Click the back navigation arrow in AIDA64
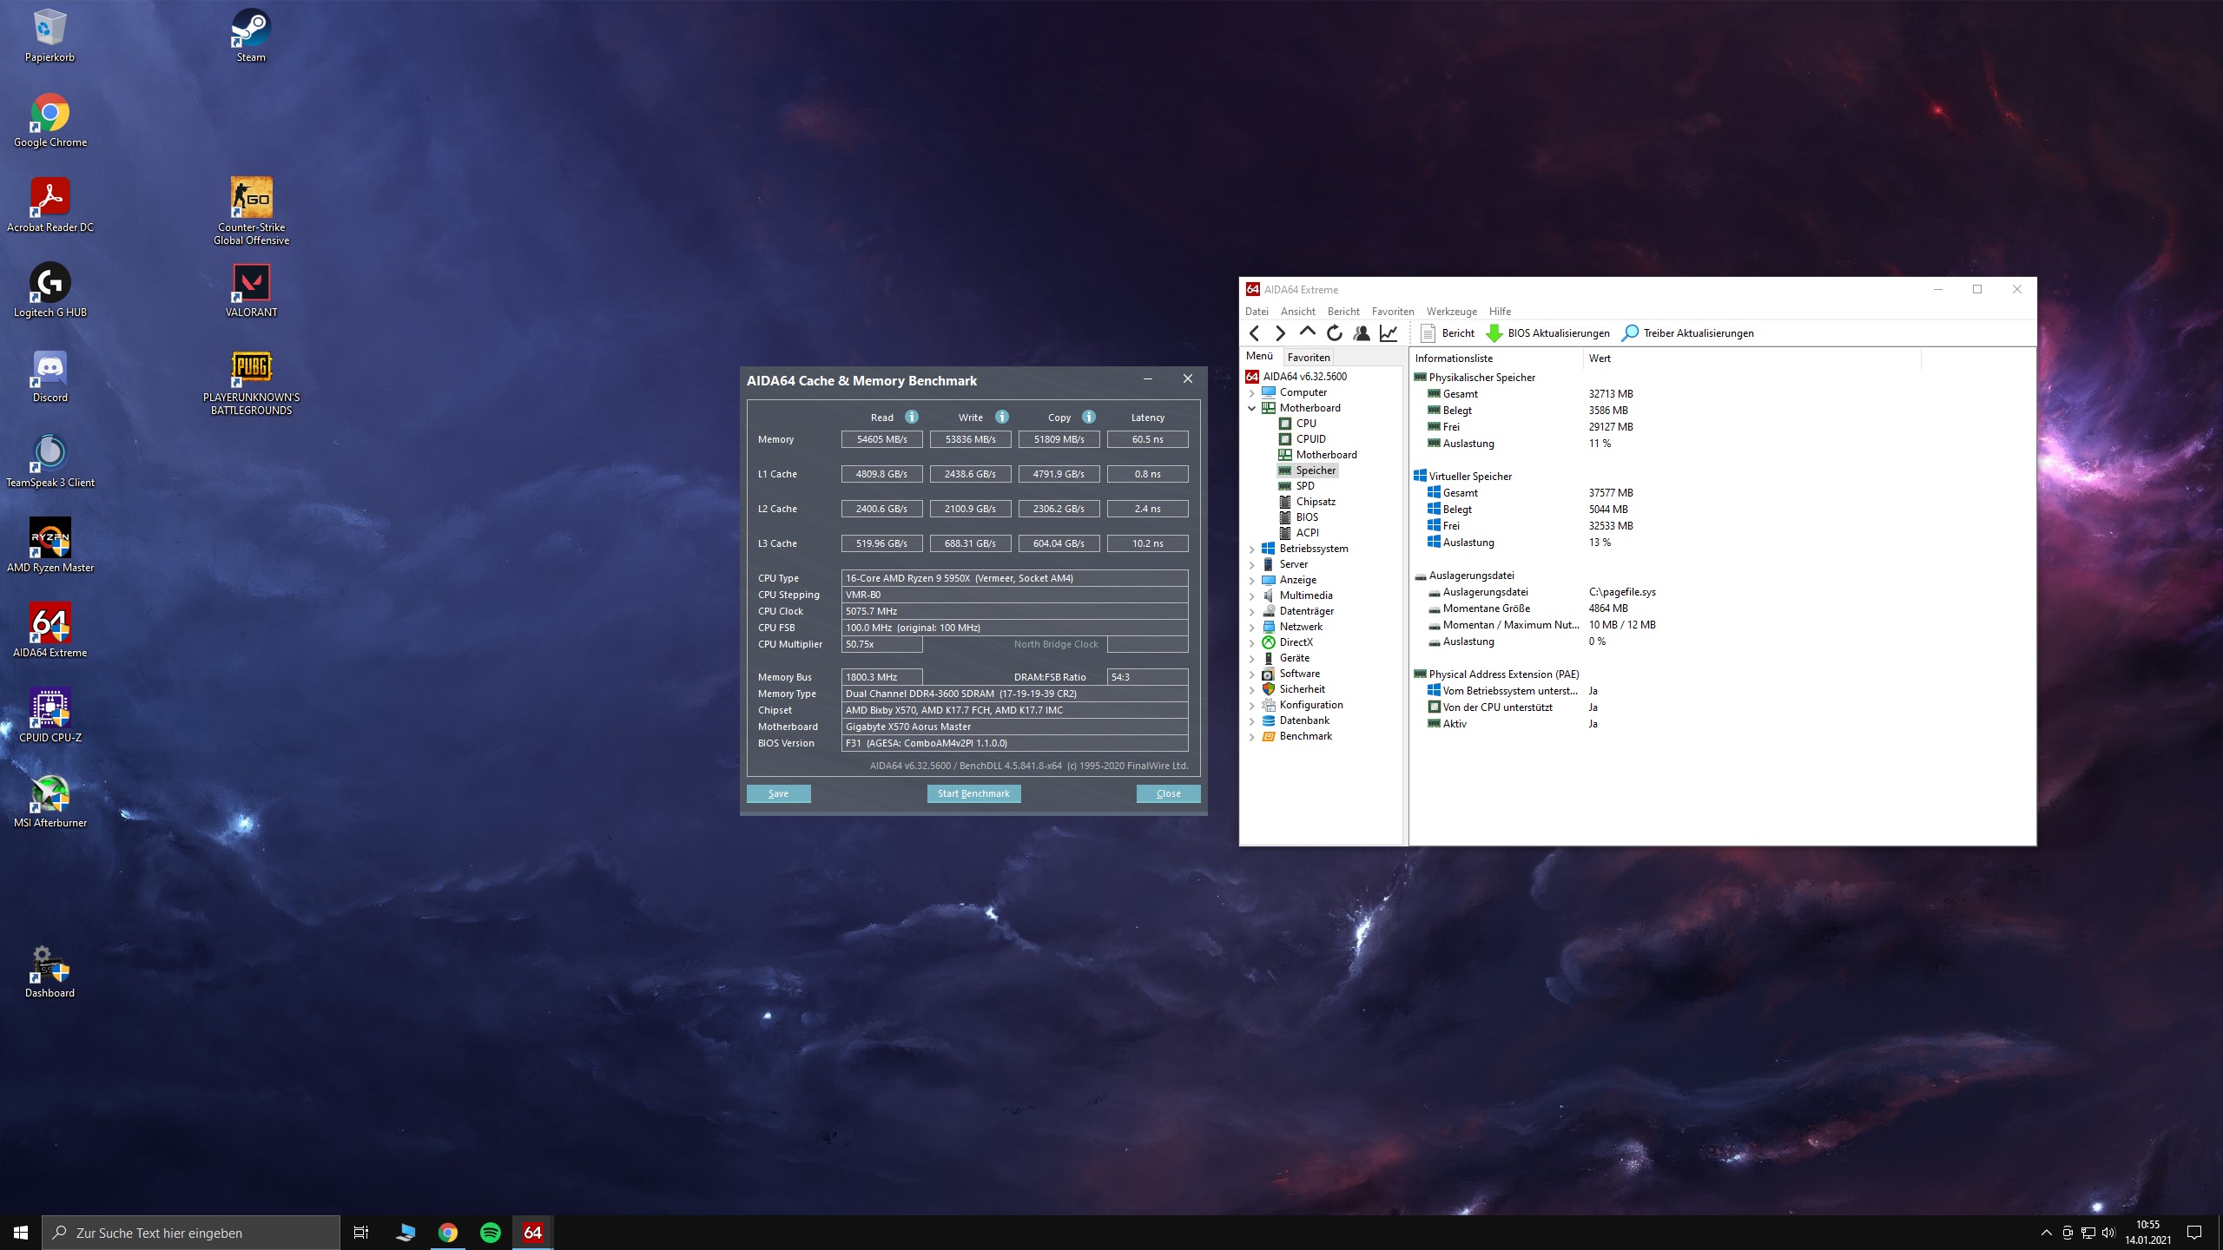 1254,333
